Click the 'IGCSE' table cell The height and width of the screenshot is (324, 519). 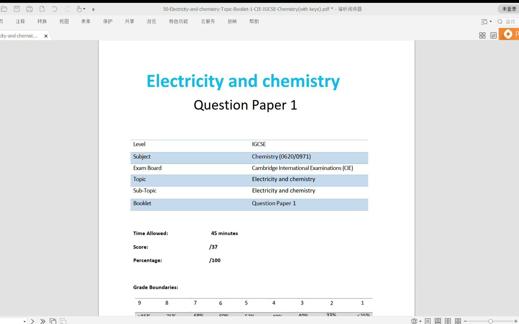(x=259, y=144)
